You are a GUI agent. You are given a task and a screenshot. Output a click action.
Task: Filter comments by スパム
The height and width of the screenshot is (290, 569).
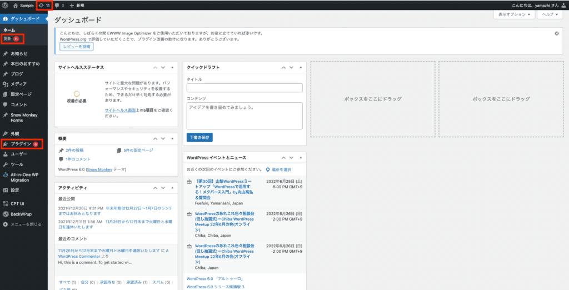coord(158,282)
